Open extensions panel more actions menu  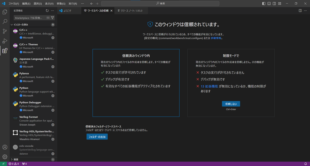pos(52,11)
